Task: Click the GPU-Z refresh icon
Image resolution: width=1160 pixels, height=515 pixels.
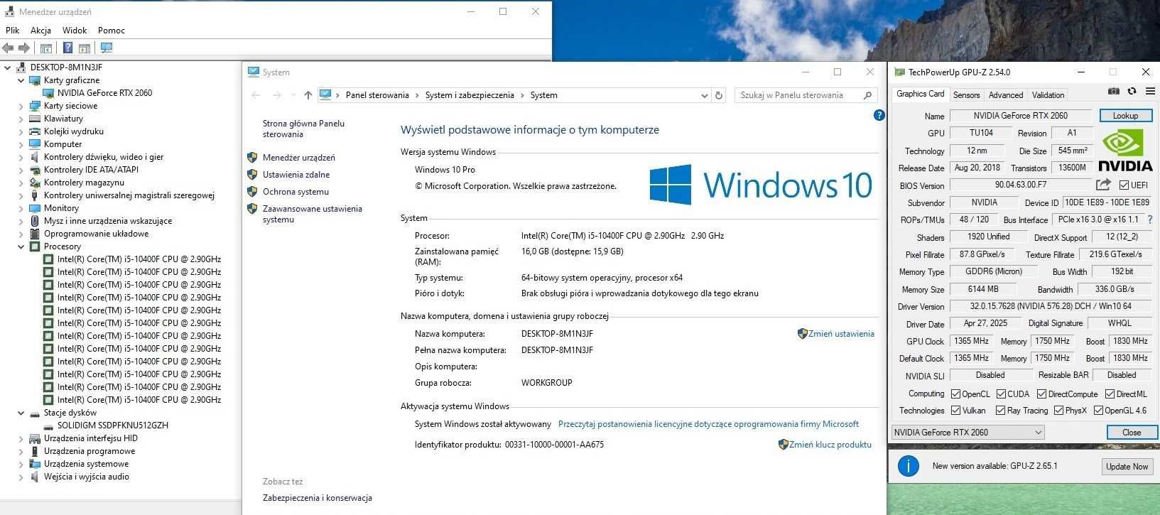Action: (1132, 91)
